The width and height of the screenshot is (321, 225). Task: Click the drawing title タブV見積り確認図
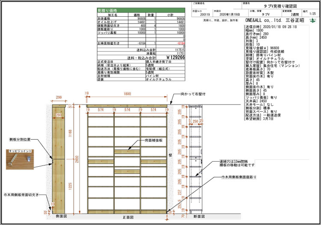click(x=280, y=6)
